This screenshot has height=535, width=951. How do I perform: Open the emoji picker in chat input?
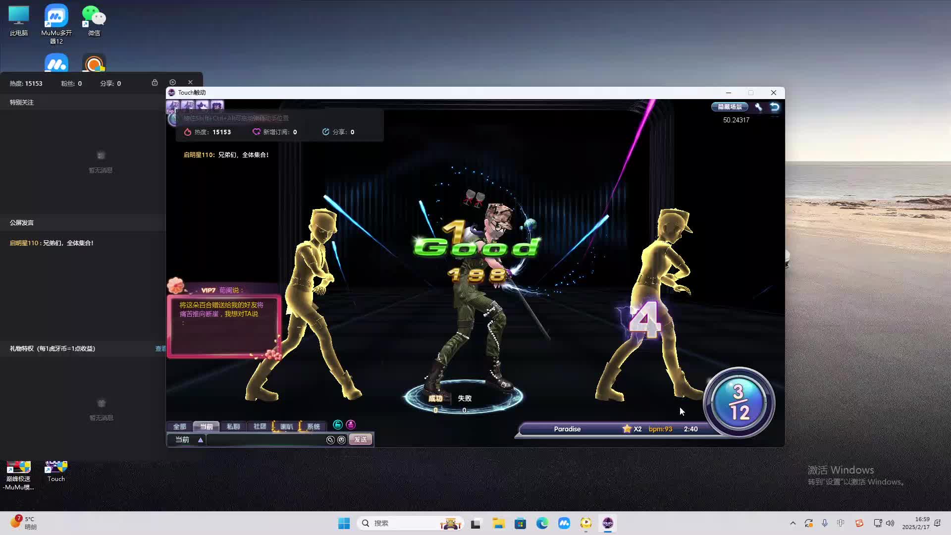coord(341,440)
